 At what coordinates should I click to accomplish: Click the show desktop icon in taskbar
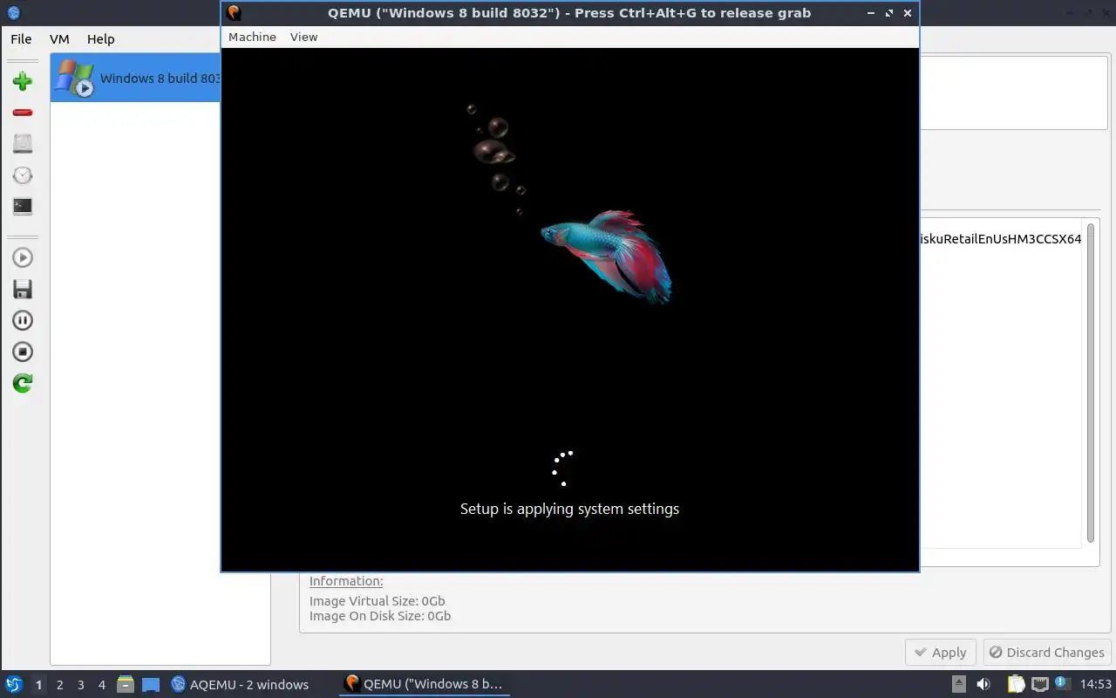pyautogui.click(x=151, y=684)
